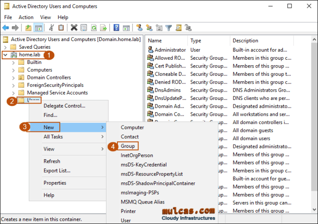
Task: Click the Saved Queries folder icon
Action: click(13, 47)
